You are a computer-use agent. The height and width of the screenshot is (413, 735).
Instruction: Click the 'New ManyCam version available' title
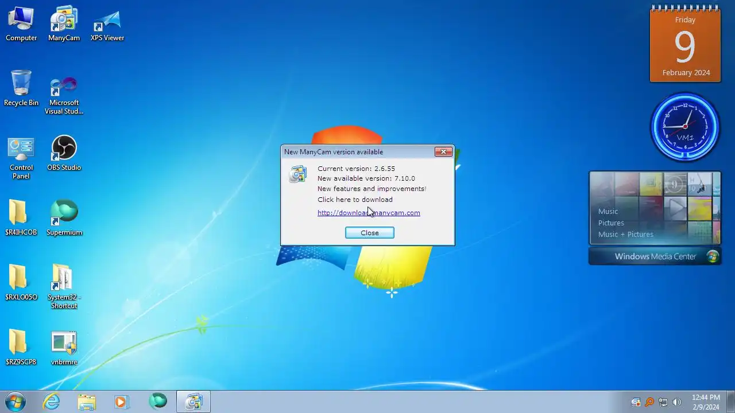[x=334, y=152]
